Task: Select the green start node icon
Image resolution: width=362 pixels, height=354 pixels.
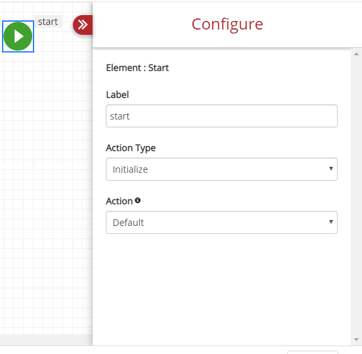Action: (x=18, y=36)
